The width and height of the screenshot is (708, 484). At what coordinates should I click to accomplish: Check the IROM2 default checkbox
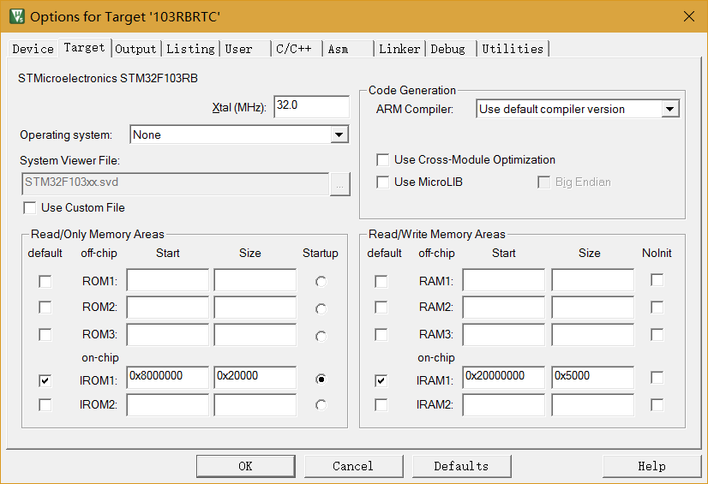pos(45,404)
